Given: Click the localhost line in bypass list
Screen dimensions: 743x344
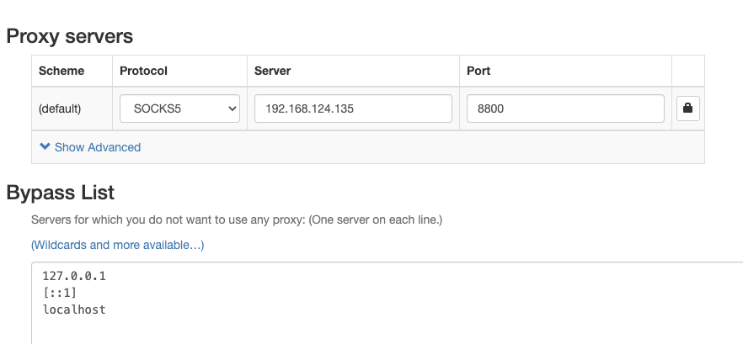Looking at the screenshot, I should pyautogui.click(x=74, y=310).
